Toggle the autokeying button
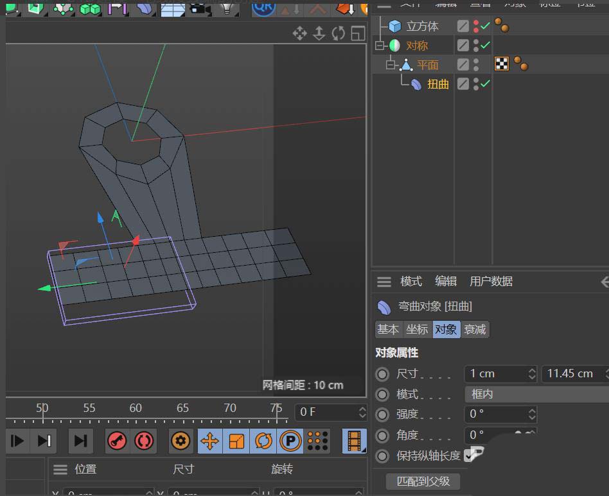Viewport: 609px width, 496px height. (144, 441)
